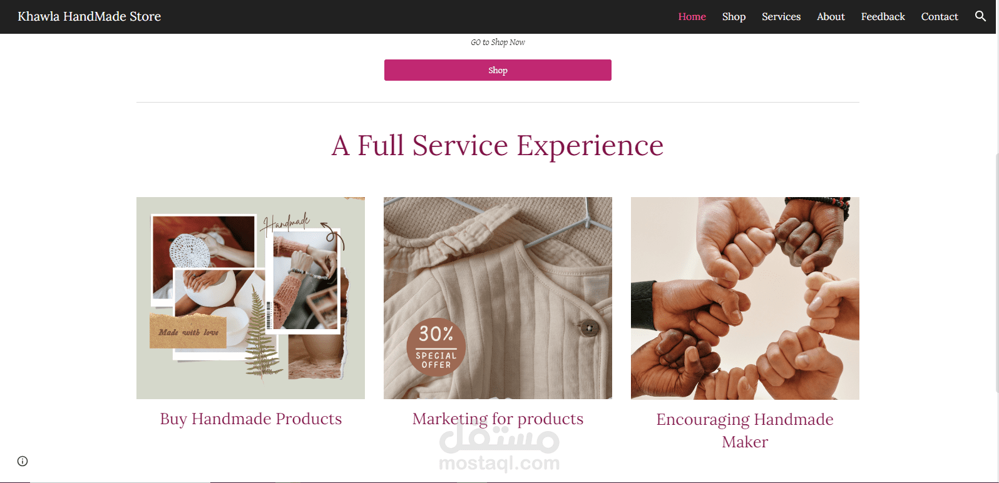Click the A Full Service Experience title
The height and width of the screenshot is (483, 999).
pyautogui.click(x=498, y=146)
